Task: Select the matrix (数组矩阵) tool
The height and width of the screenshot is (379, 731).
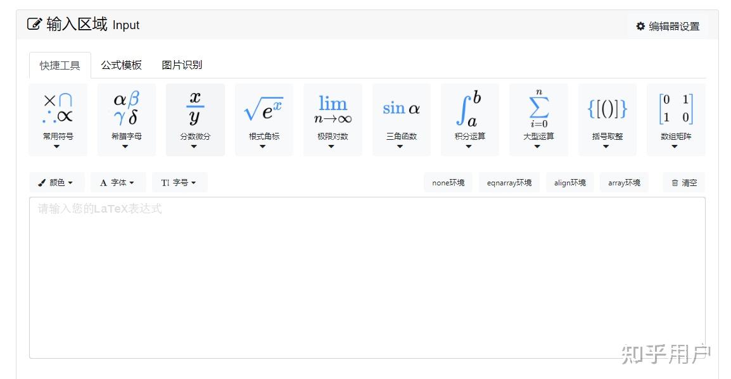Action: pyautogui.click(x=675, y=119)
